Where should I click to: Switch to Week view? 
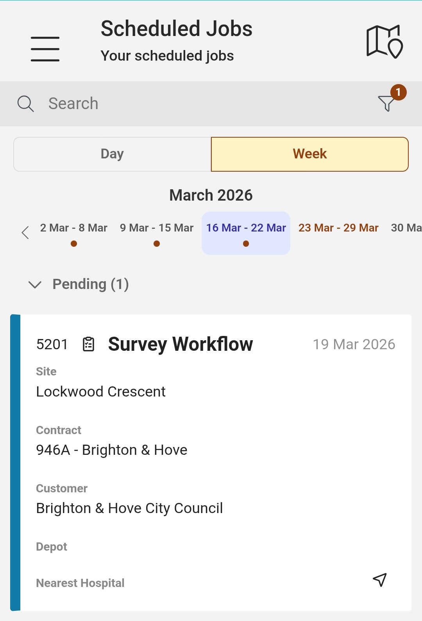309,154
